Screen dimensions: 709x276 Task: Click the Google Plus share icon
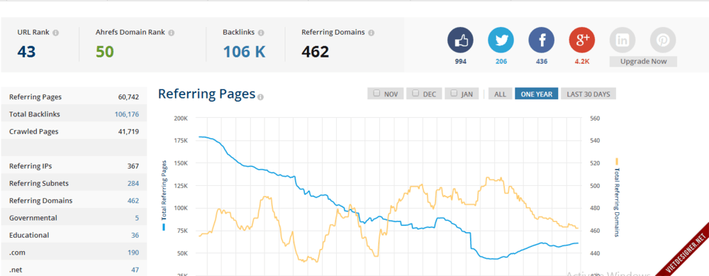point(582,40)
